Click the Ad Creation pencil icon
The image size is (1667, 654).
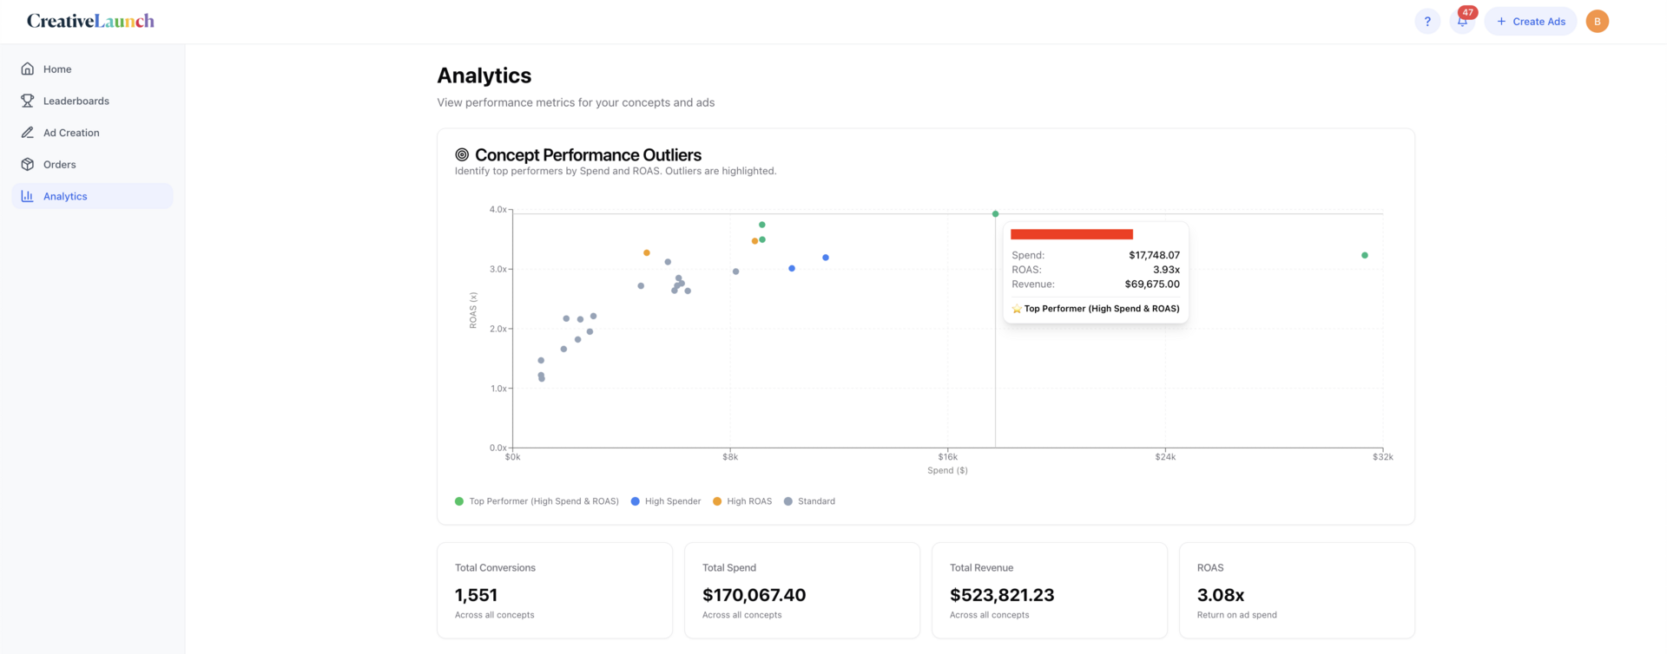tap(28, 133)
